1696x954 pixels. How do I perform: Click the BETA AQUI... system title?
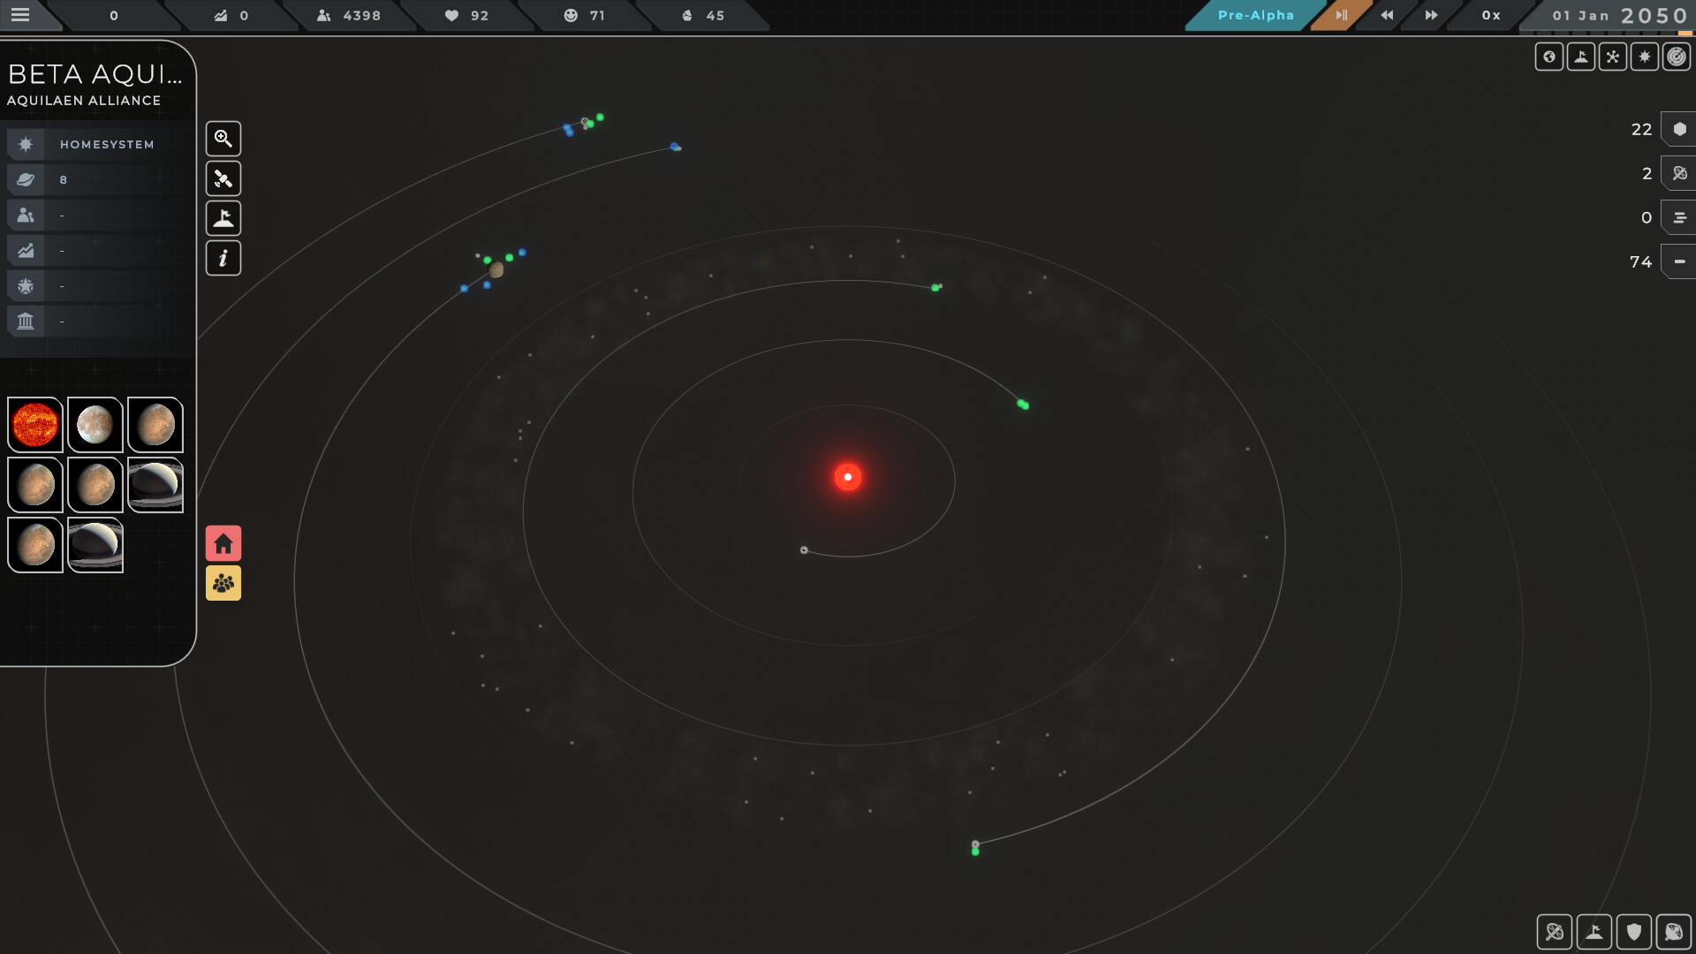click(95, 74)
